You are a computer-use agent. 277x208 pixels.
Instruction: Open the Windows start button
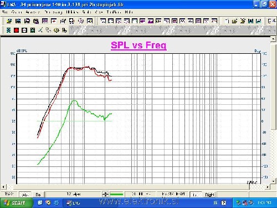point(16,203)
